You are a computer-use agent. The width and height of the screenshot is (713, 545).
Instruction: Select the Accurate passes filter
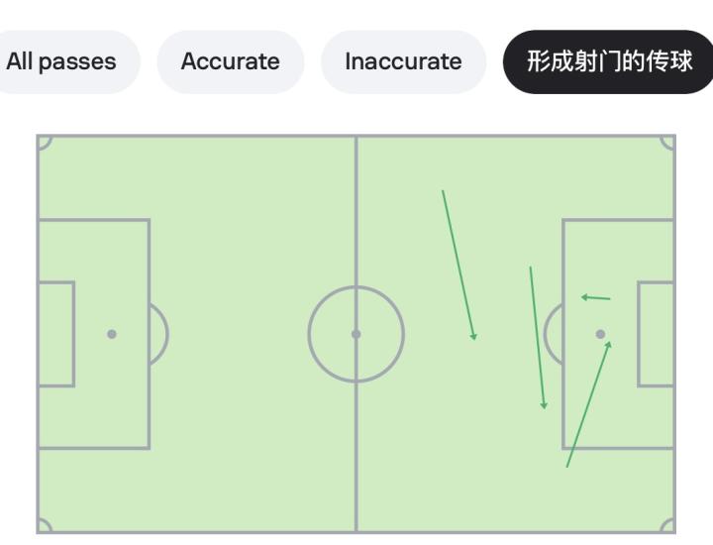230,61
